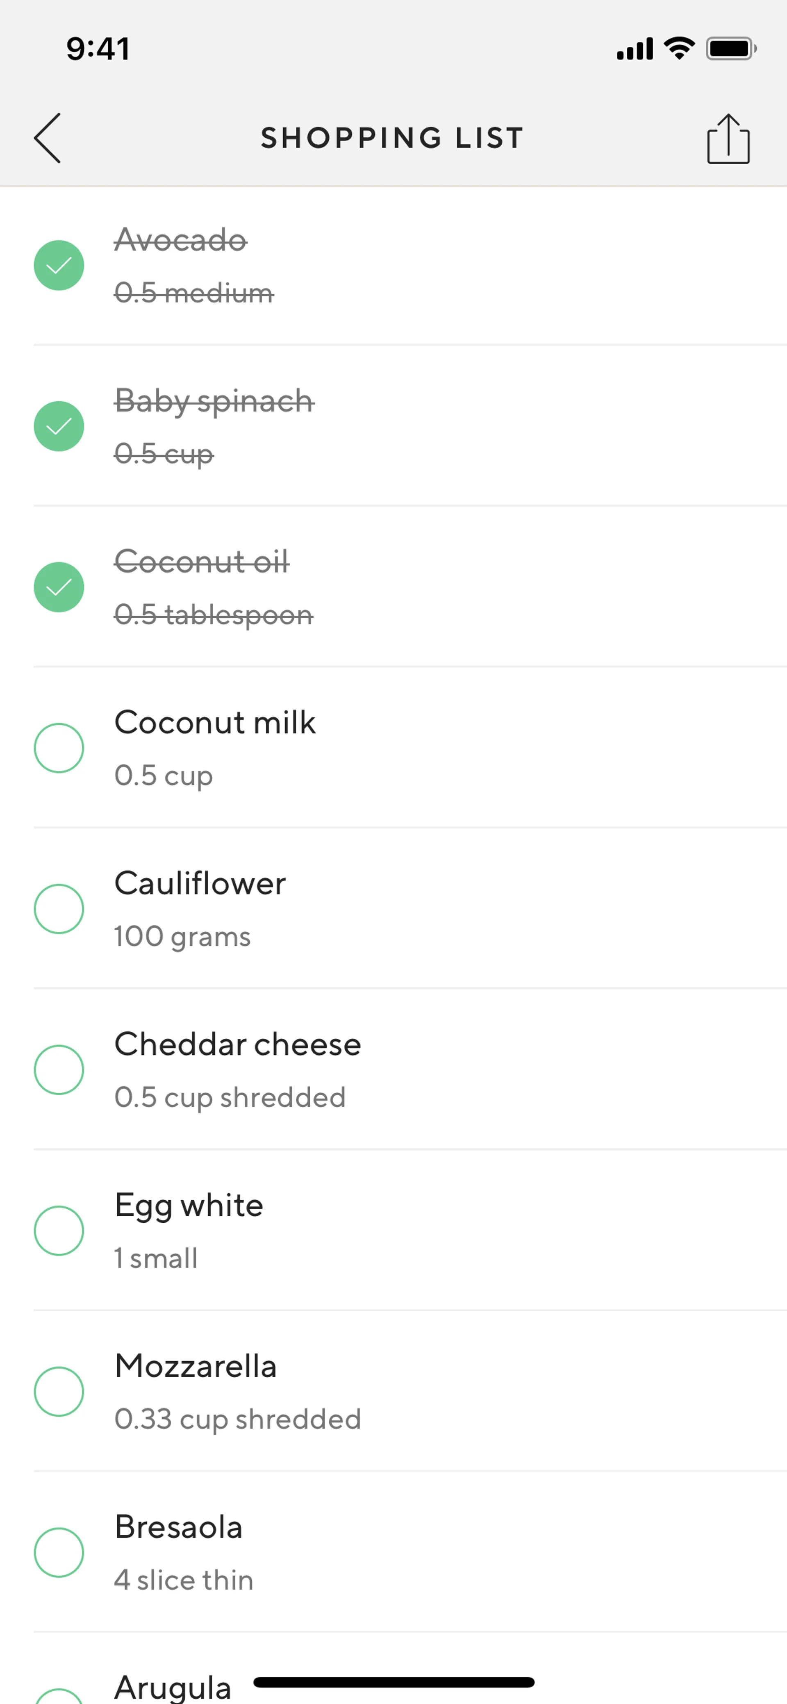Uncheck the Baby spinach checkmark
Image resolution: width=787 pixels, height=1704 pixels.
[x=59, y=426]
